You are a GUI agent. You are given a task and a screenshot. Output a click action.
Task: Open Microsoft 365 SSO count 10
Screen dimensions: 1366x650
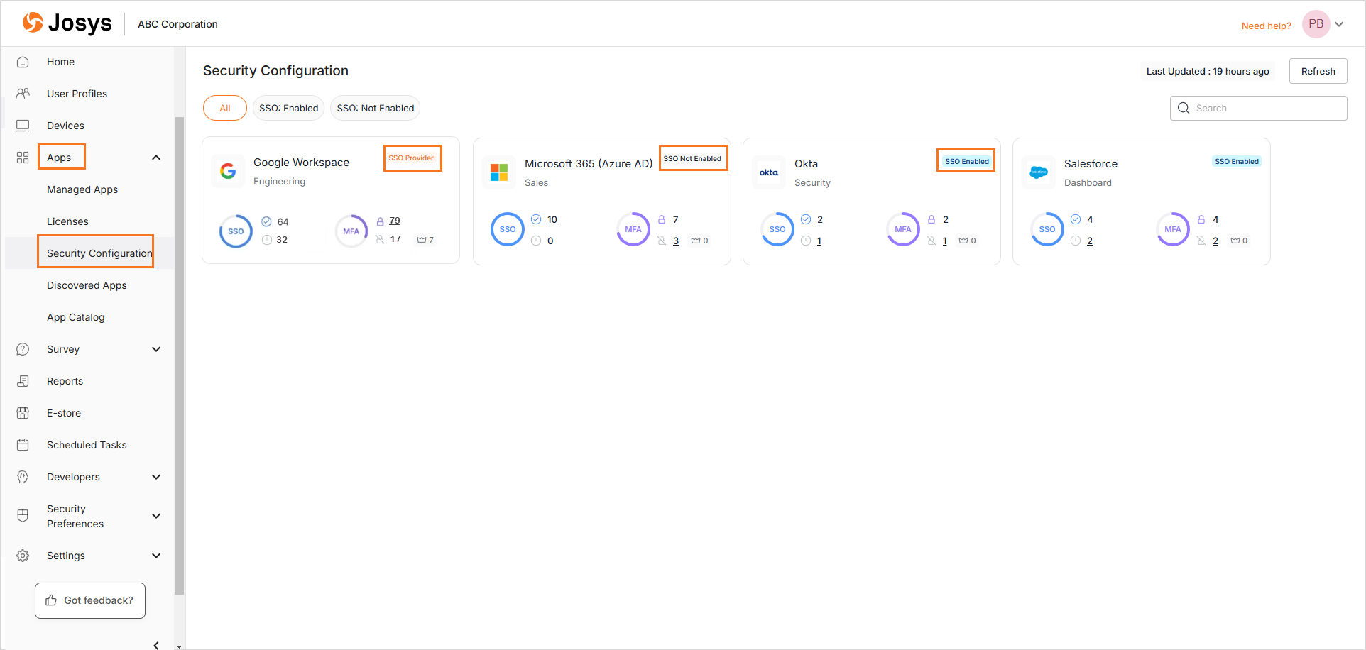click(552, 219)
